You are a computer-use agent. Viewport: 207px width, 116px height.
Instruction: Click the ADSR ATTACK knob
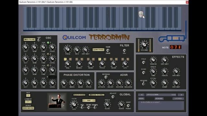(x=101, y=83)
